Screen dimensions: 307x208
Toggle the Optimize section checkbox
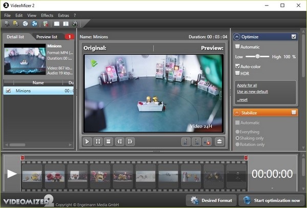point(294,37)
